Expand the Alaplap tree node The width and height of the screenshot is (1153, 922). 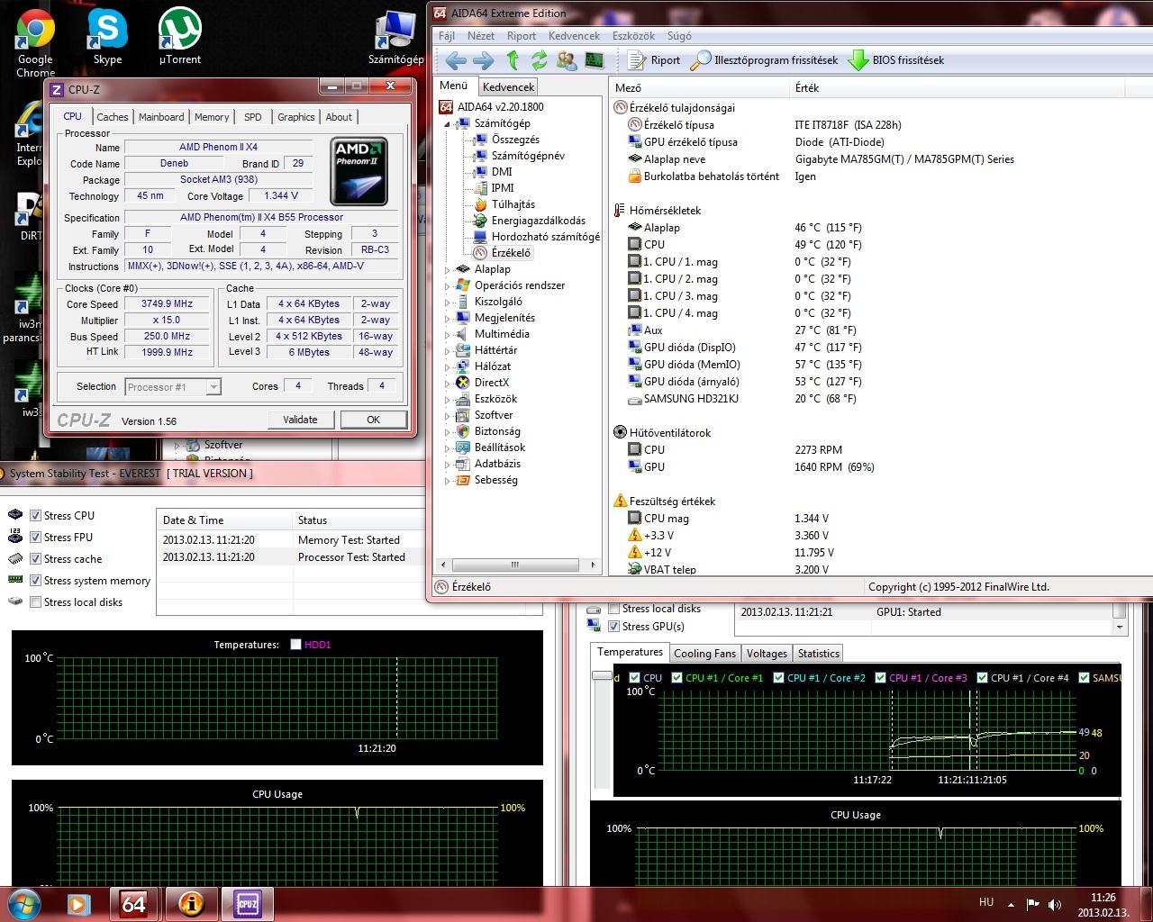pos(447,269)
